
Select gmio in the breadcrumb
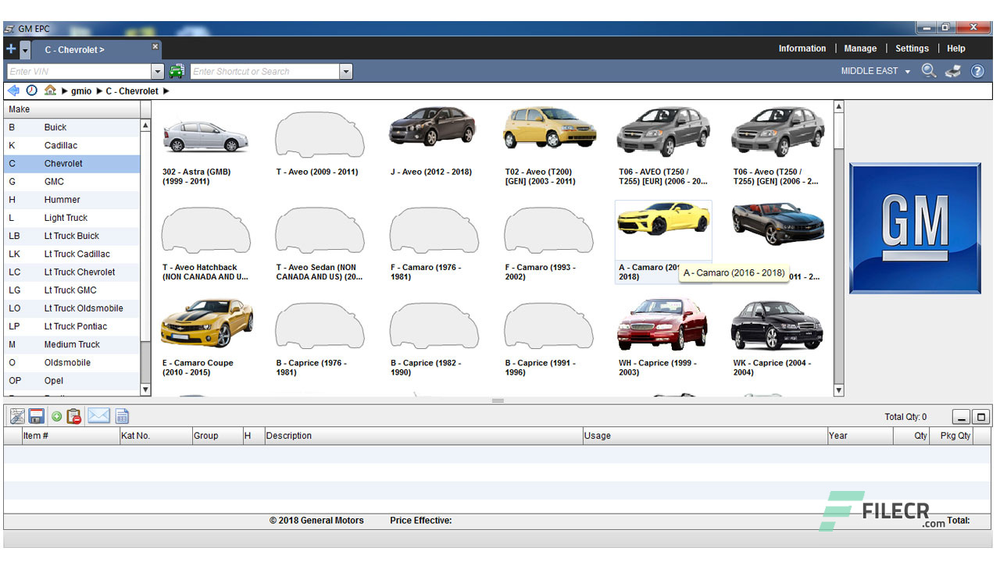point(81,91)
